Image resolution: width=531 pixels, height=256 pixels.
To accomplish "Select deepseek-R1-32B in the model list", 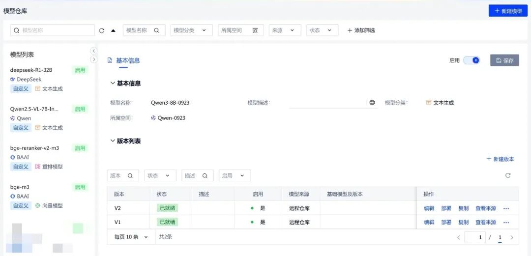I will pyautogui.click(x=31, y=70).
